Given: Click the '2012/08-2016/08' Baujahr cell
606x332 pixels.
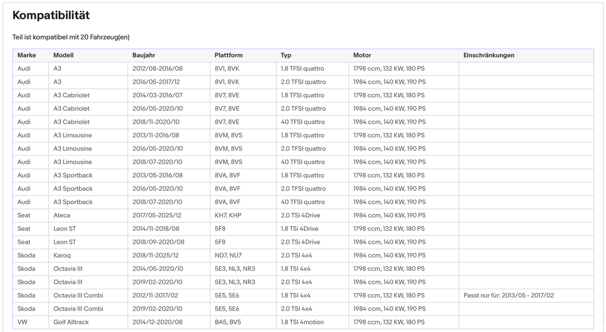Looking at the screenshot, I should tap(157, 69).
